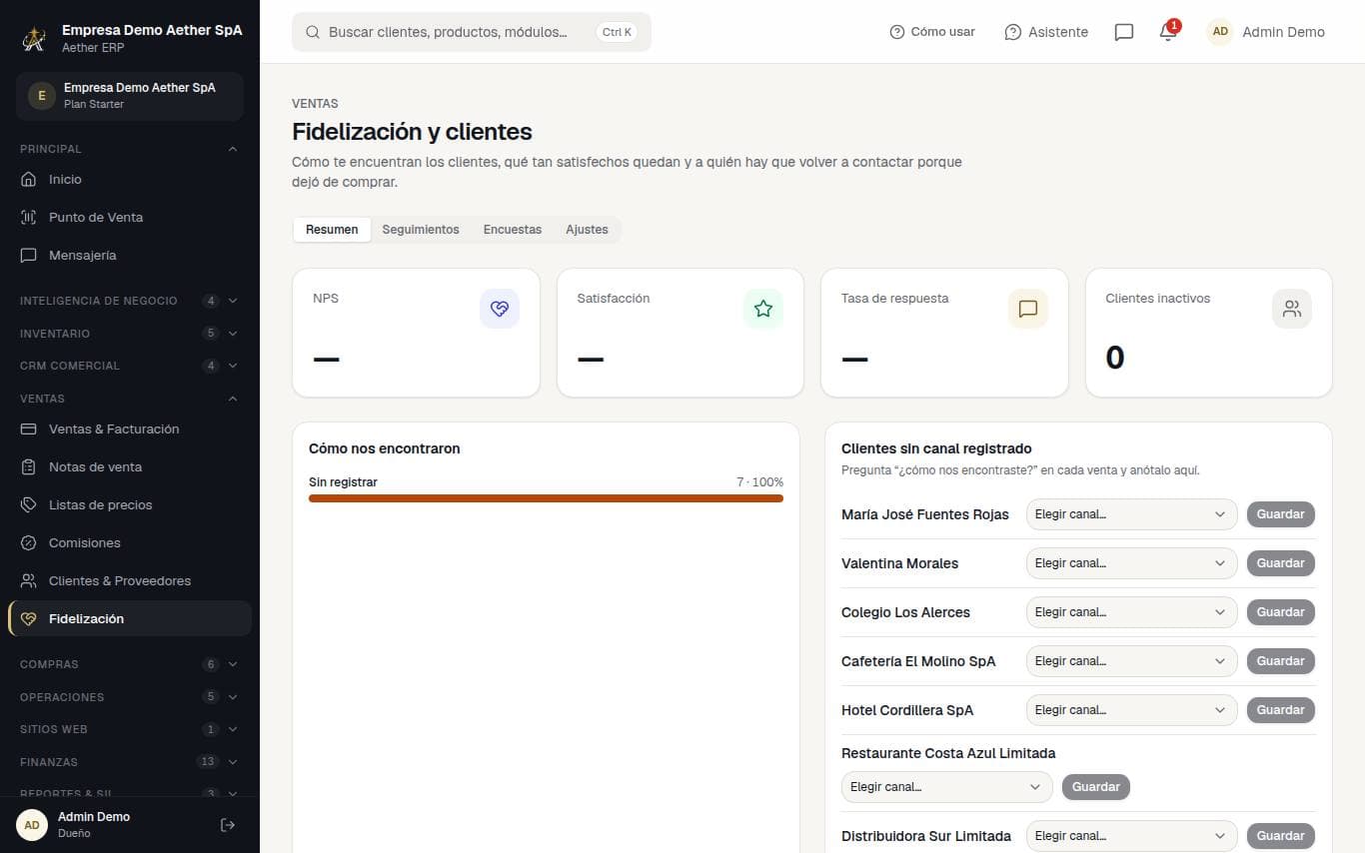Open Clientes & Proveedores
The image size is (1365, 853).
tap(130, 581)
